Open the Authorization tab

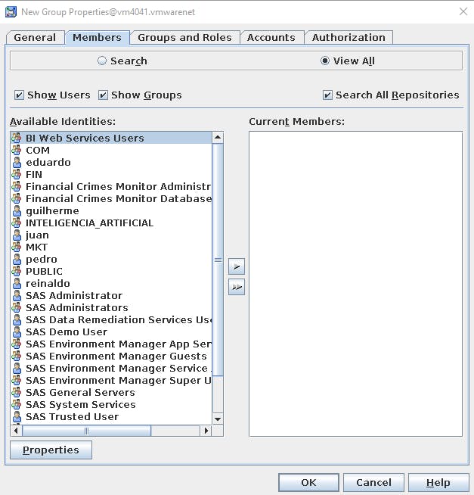point(349,37)
